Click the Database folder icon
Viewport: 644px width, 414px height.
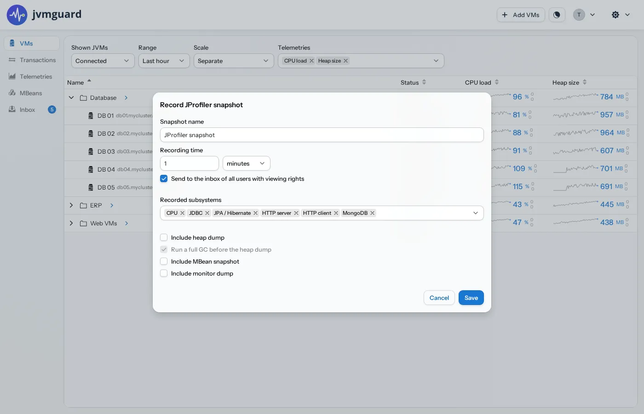click(83, 98)
